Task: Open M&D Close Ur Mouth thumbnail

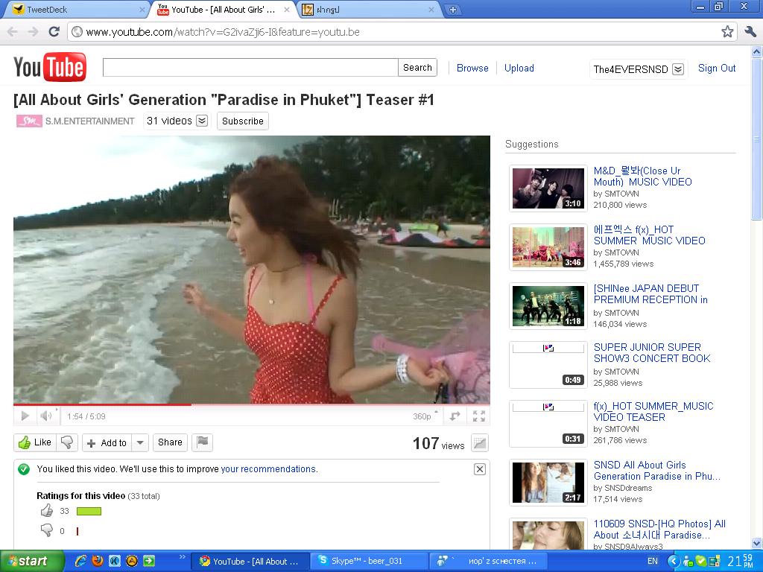Action: 548,188
